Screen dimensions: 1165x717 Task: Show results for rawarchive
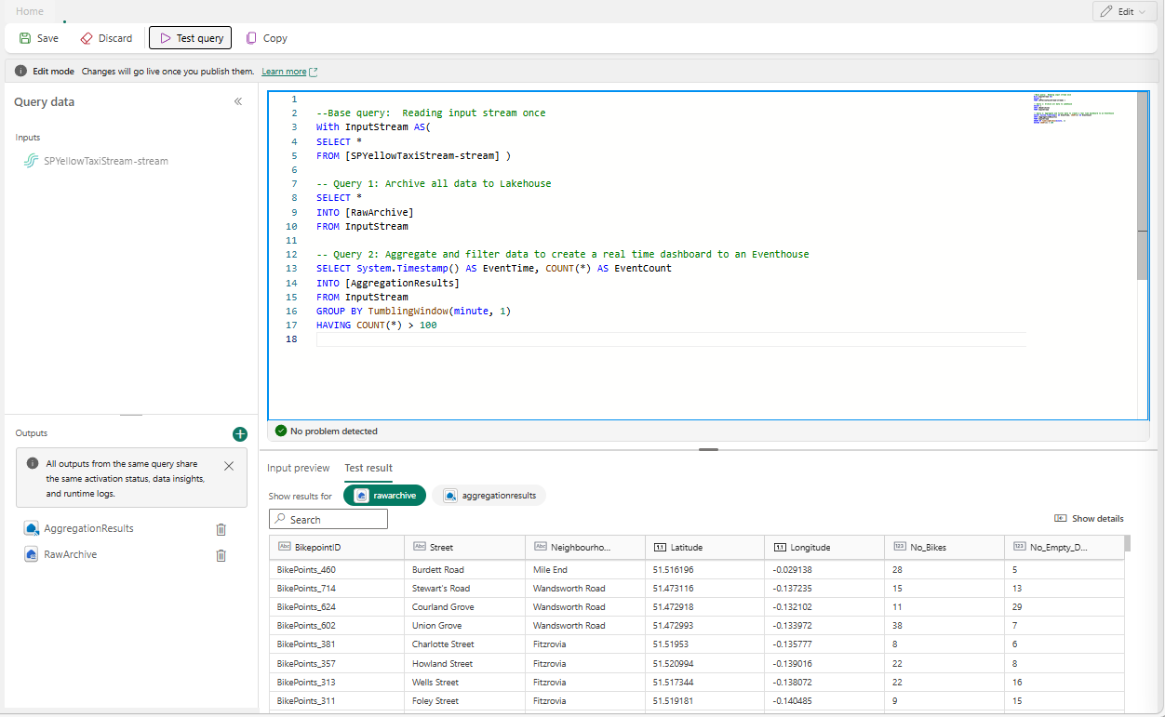(384, 496)
